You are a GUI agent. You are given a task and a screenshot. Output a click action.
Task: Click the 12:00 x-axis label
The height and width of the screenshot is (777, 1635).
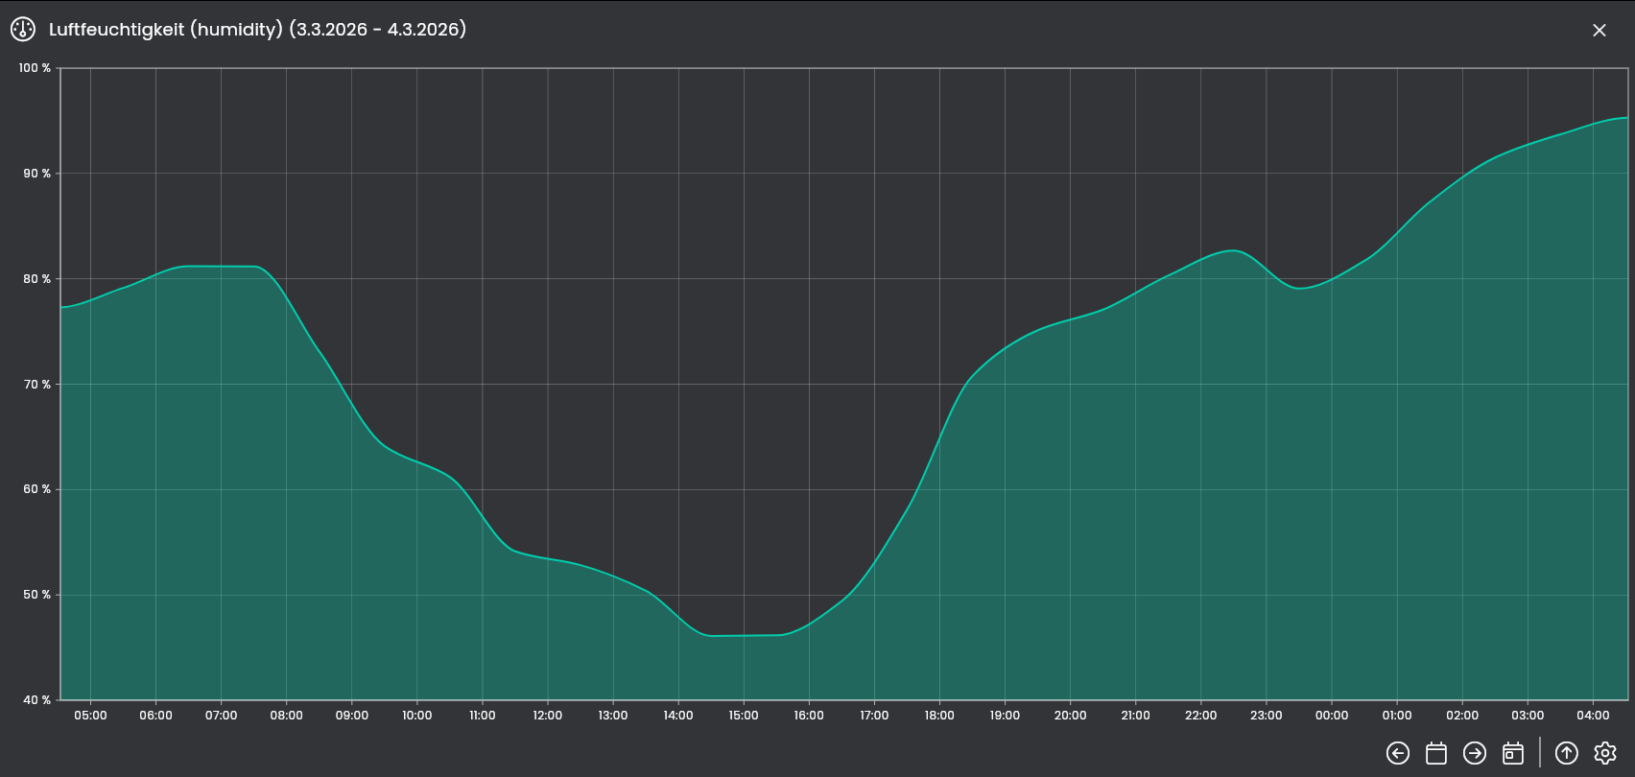click(x=548, y=716)
